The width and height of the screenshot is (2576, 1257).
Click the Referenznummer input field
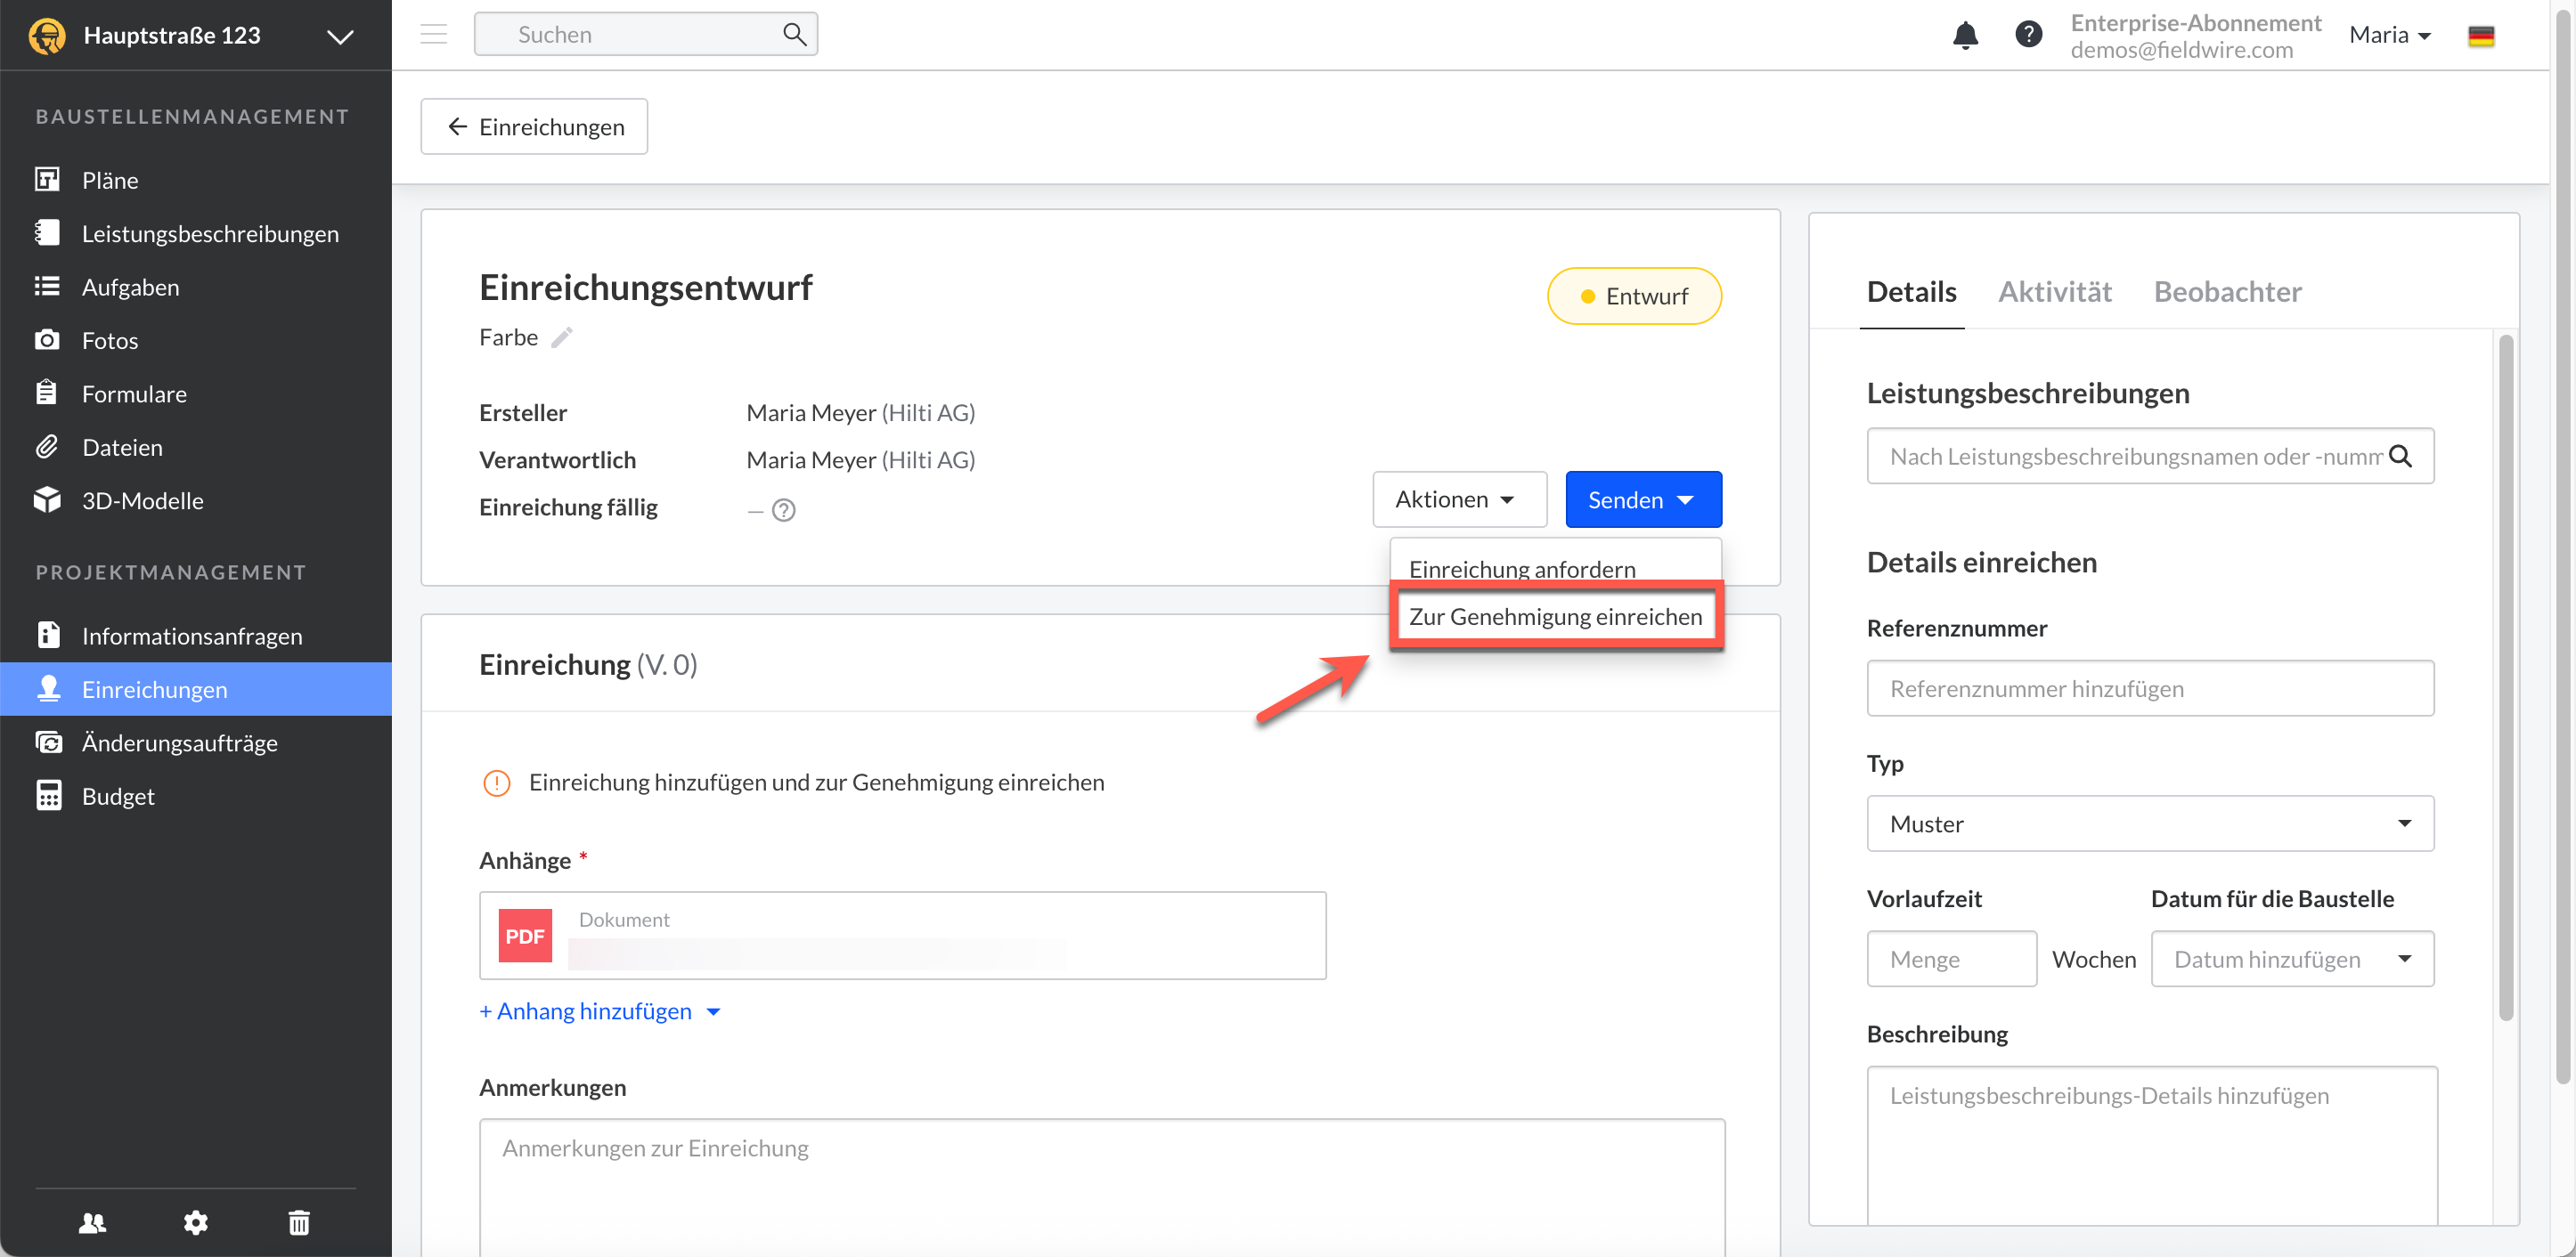(2149, 688)
